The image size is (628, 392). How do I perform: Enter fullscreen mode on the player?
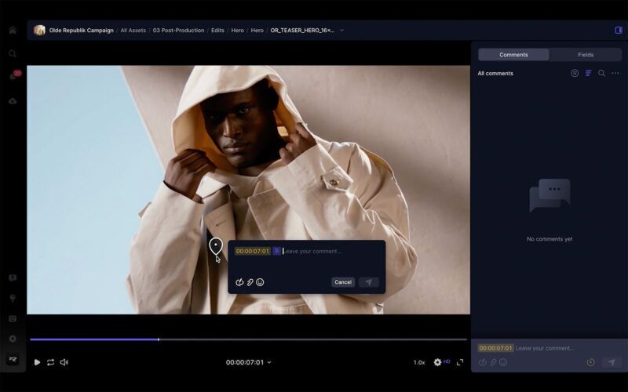pyautogui.click(x=460, y=362)
